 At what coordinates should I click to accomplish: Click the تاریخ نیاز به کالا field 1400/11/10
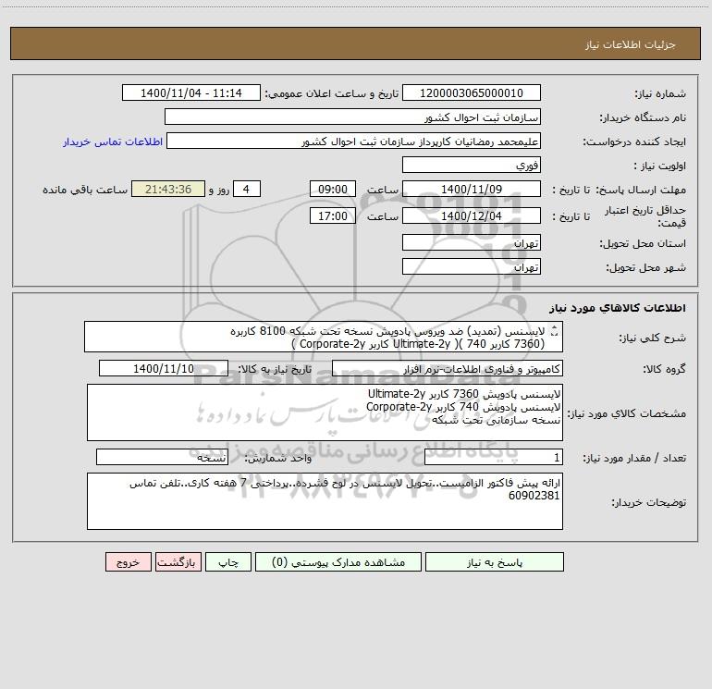click(x=164, y=368)
